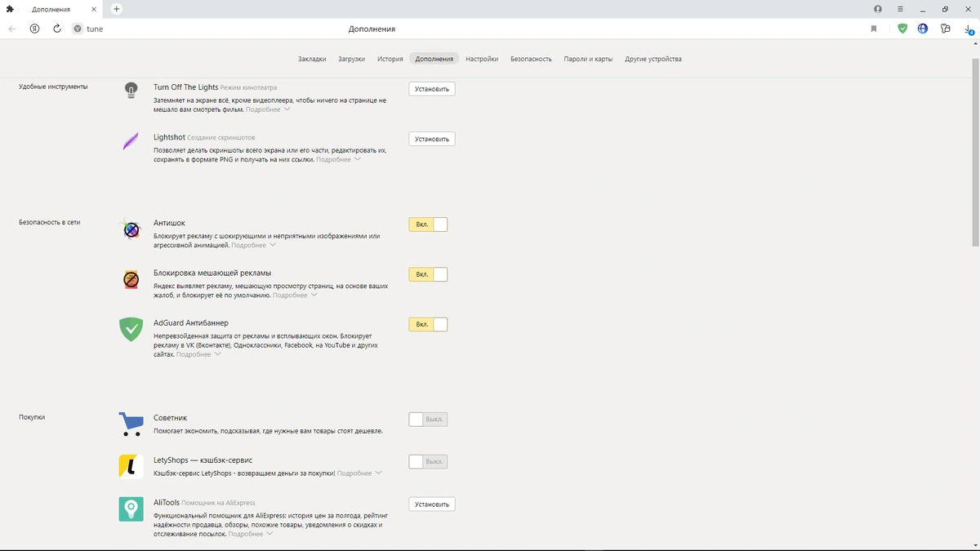Click the Lightshot purple feather icon

click(x=131, y=141)
